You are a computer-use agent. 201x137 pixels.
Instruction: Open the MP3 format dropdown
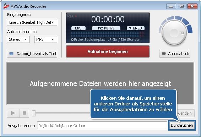pyautogui.click(x=45, y=39)
